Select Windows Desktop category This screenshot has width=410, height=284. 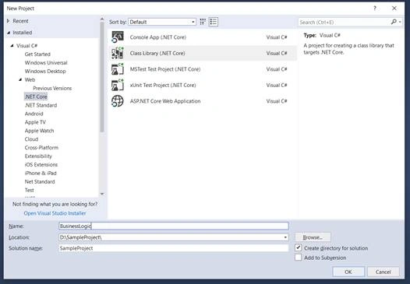click(45, 72)
